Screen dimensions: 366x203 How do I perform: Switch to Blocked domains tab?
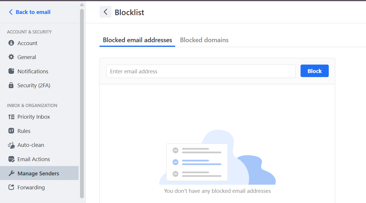click(204, 40)
